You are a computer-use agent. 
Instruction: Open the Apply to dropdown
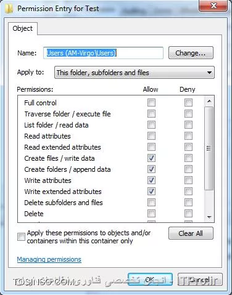(x=135, y=73)
